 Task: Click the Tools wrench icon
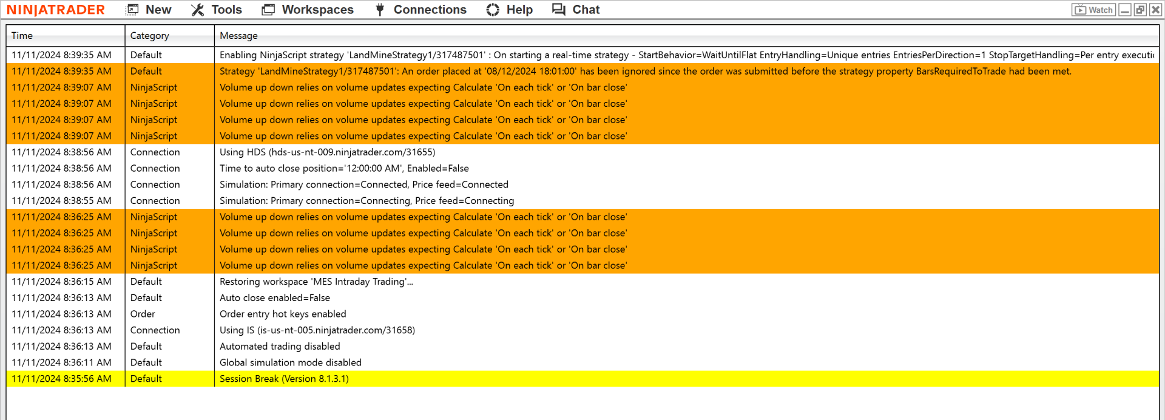pos(197,10)
